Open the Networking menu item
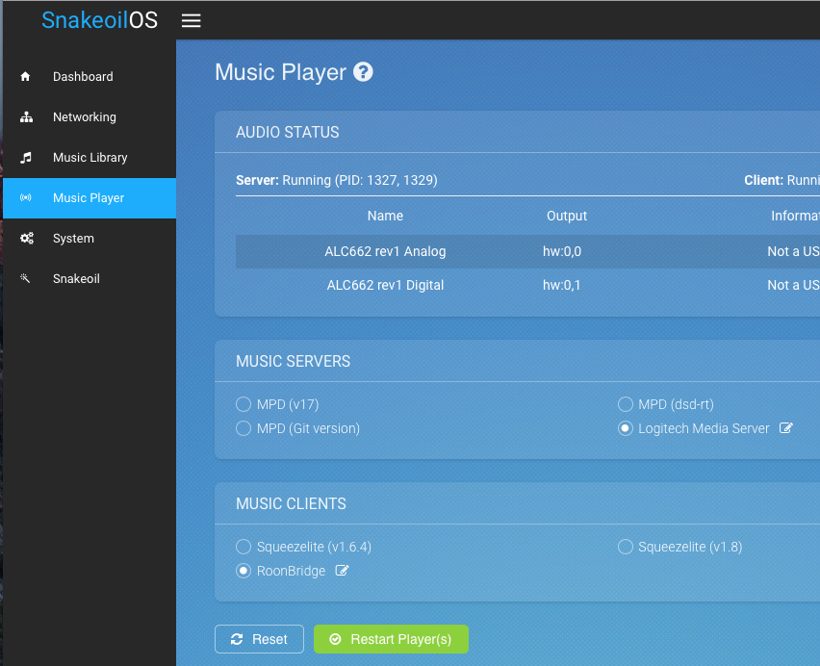The width and height of the screenshot is (820, 666). point(90,117)
